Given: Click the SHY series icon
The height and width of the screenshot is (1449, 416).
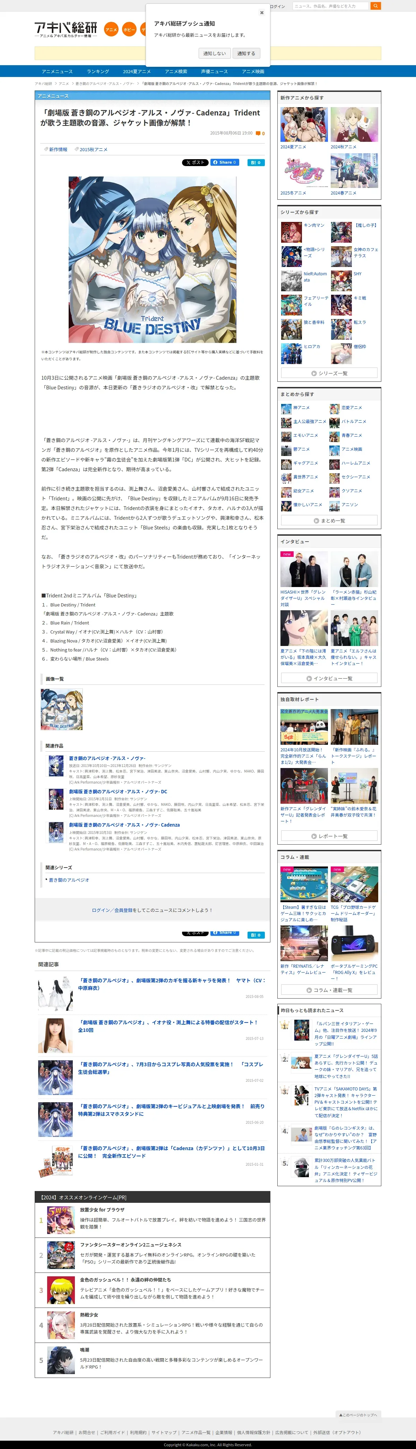Looking at the screenshot, I should tap(341, 280).
